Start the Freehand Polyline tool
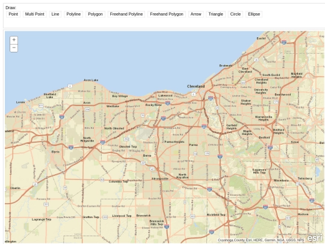The image size is (325, 244). click(126, 14)
